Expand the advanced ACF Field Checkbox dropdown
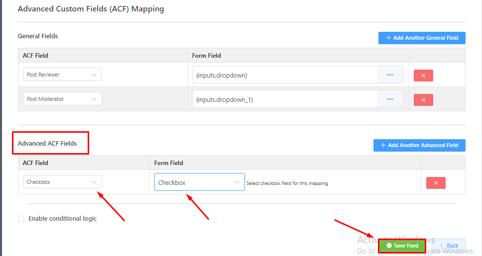Viewport: 482px width, 256px height. tap(62, 182)
